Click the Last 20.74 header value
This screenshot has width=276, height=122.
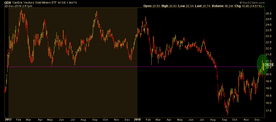coord(199,6)
